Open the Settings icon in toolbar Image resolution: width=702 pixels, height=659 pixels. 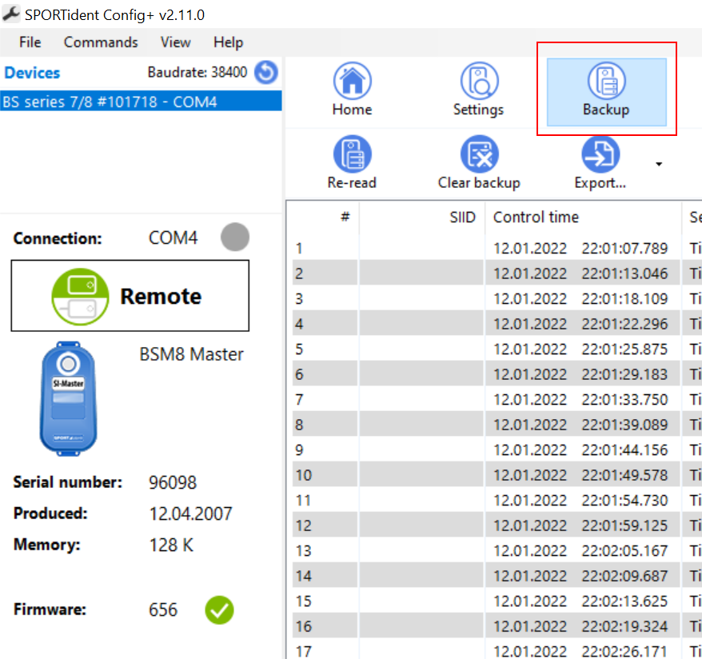point(478,82)
